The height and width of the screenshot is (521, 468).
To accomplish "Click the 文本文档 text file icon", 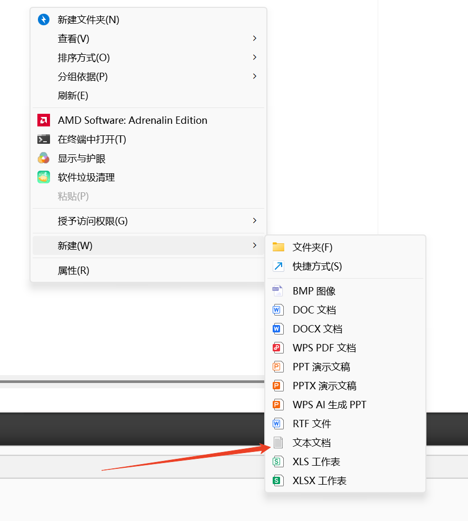I will click(x=278, y=443).
